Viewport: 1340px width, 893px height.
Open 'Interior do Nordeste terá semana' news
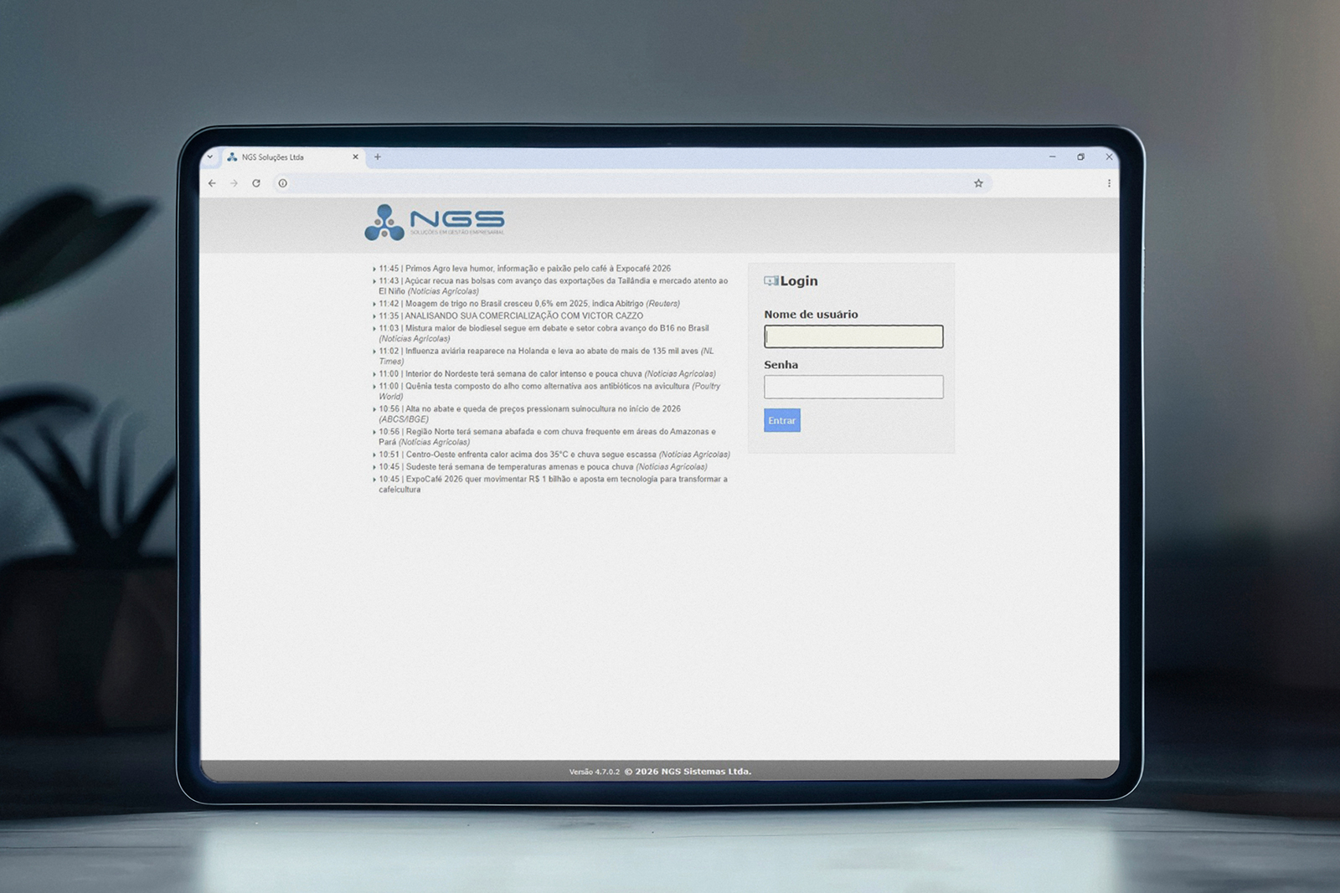coord(547,374)
